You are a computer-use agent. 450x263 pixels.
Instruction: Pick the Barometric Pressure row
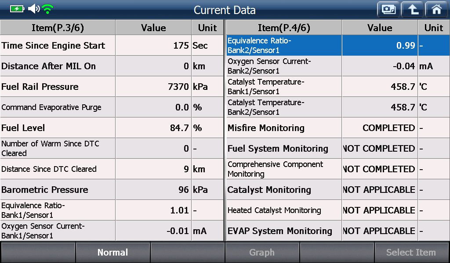click(112, 189)
